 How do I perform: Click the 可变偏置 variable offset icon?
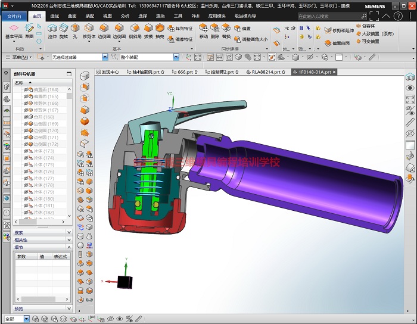coord(359,41)
